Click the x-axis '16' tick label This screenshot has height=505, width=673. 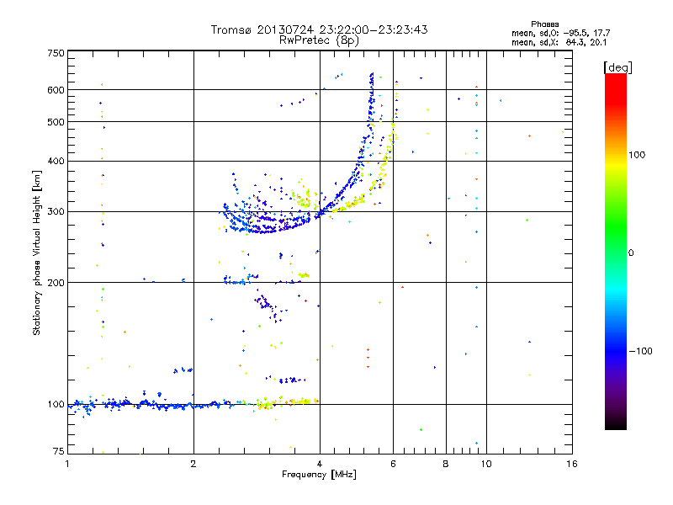tap(572, 464)
